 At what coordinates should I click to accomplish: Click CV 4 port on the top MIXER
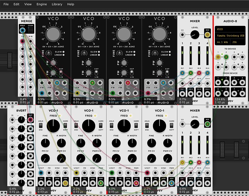207,83
